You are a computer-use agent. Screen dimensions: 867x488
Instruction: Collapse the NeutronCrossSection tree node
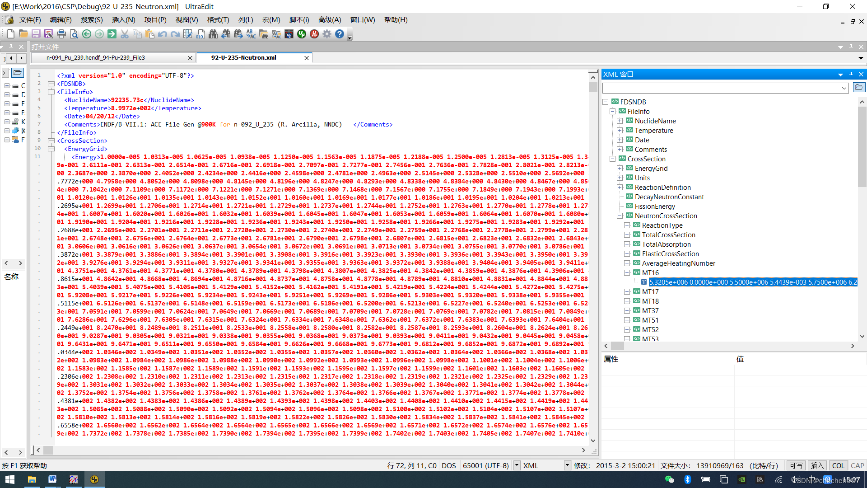[620, 216]
